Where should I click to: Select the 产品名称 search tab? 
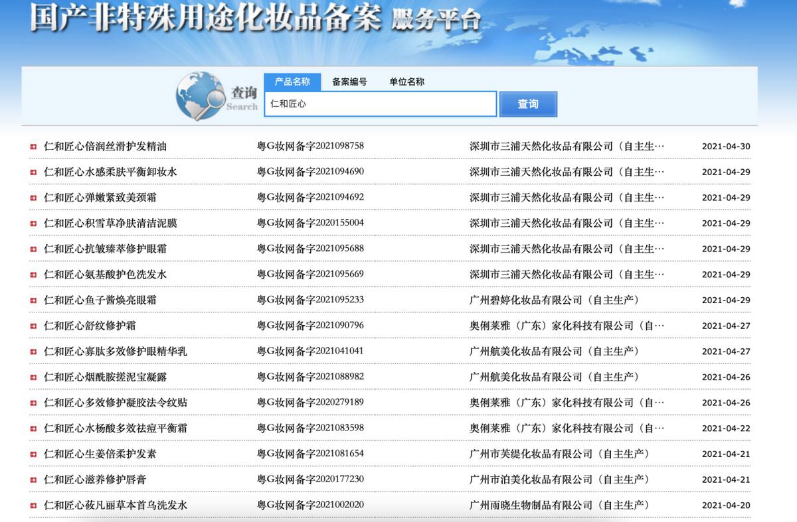292,80
